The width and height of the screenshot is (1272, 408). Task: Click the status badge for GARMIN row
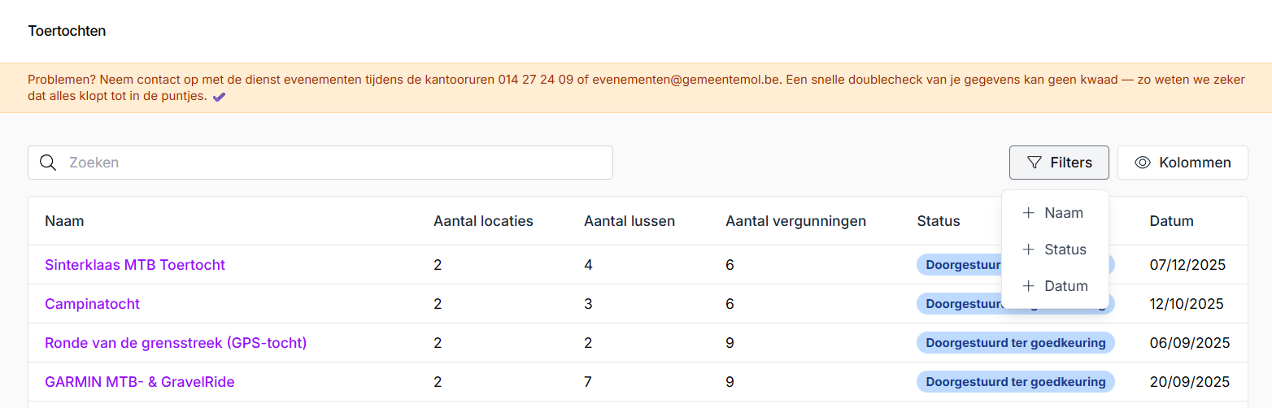click(1015, 382)
